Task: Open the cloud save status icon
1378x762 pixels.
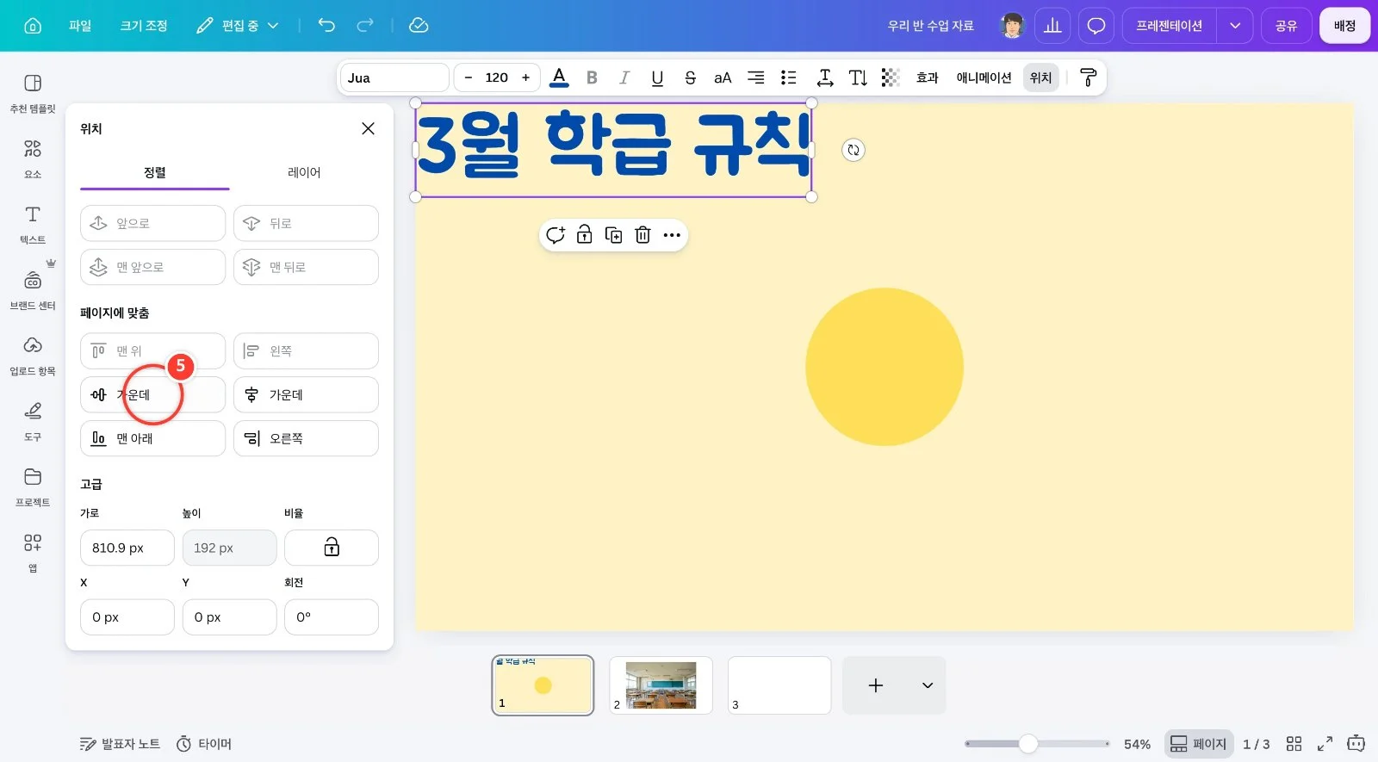Action: click(419, 26)
